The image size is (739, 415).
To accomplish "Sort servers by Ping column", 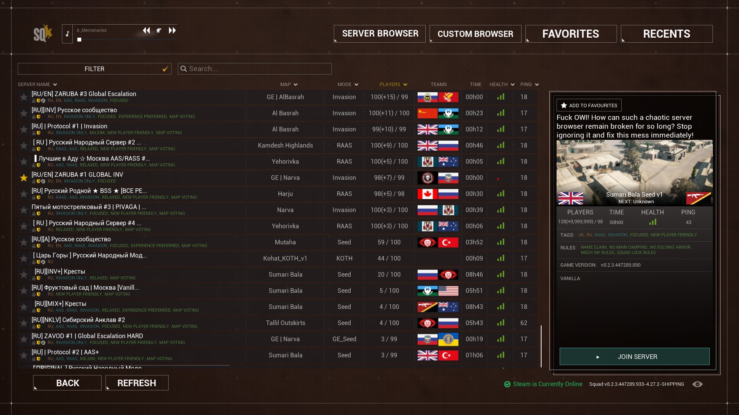I will coord(529,85).
